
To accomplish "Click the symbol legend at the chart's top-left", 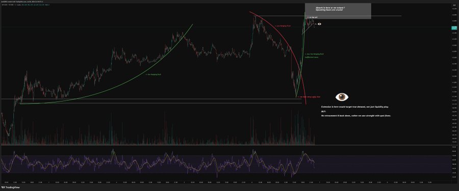I will (25, 5).
